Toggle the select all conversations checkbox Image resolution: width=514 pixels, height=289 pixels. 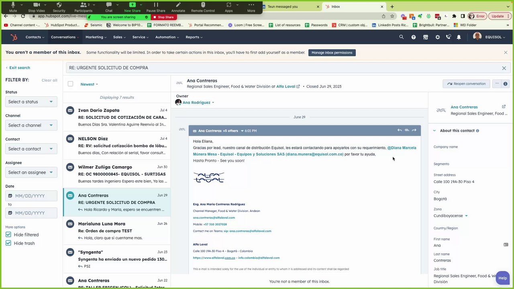(70, 84)
